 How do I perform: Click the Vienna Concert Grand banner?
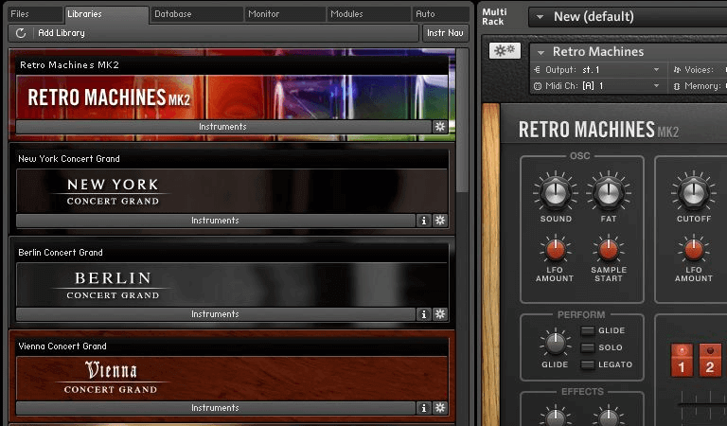click(x=232, y=379)
